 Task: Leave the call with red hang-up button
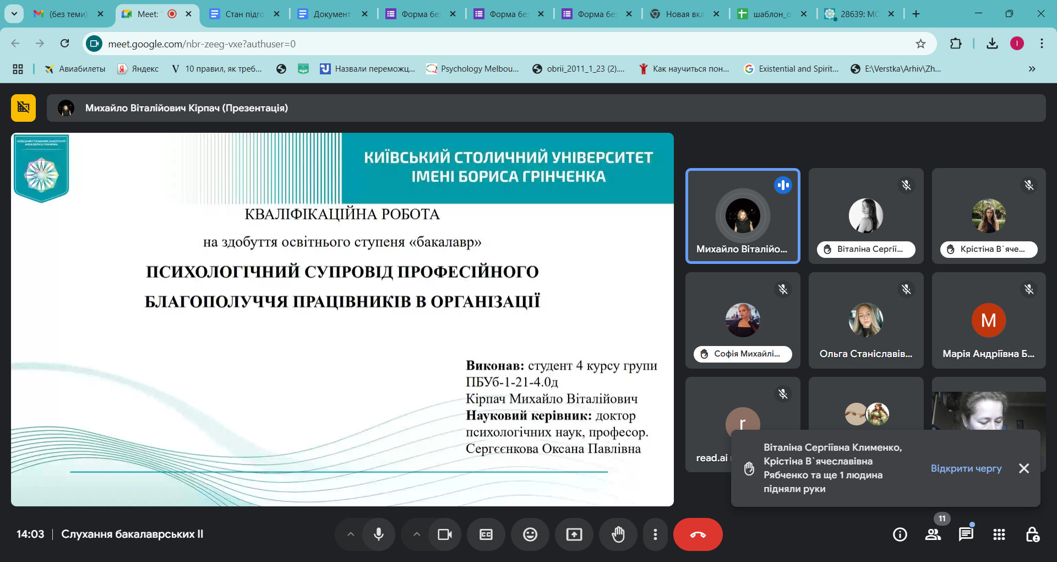[698, 534]
